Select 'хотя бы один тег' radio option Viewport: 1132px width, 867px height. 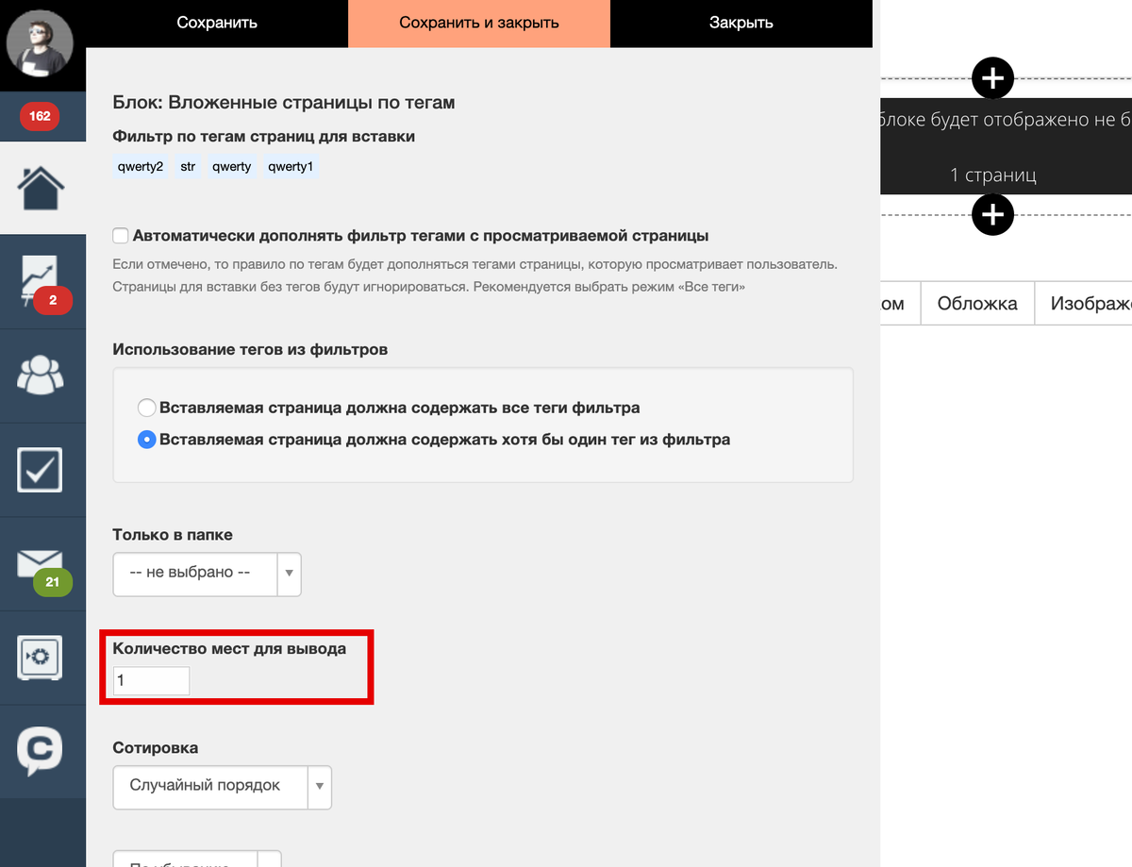146,440
